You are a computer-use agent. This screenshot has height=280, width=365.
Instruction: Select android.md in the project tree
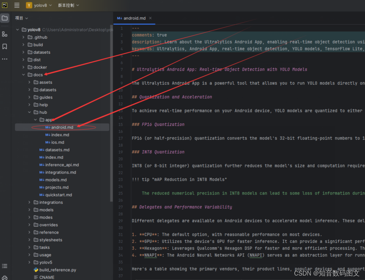[62, 127]
